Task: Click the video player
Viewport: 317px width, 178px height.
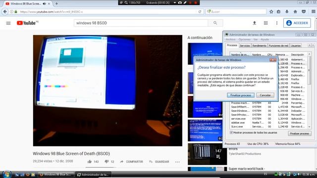Action: coord(107,90)
